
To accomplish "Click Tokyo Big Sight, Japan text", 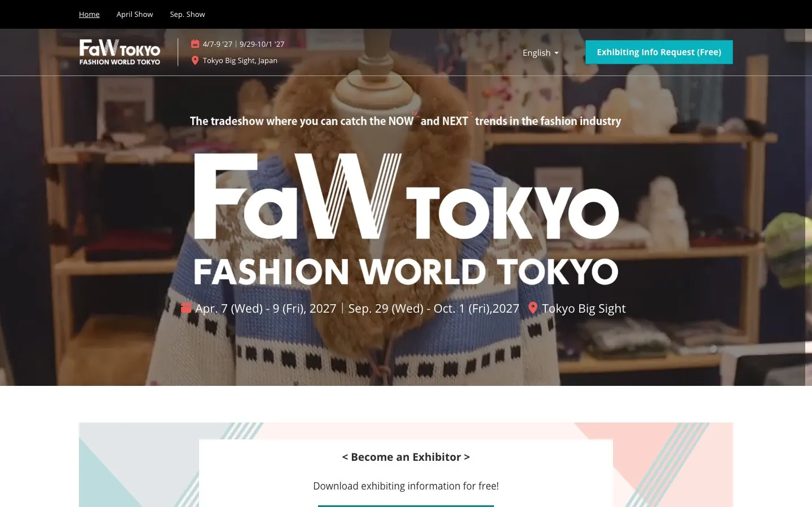I will (x=240, y=60).
